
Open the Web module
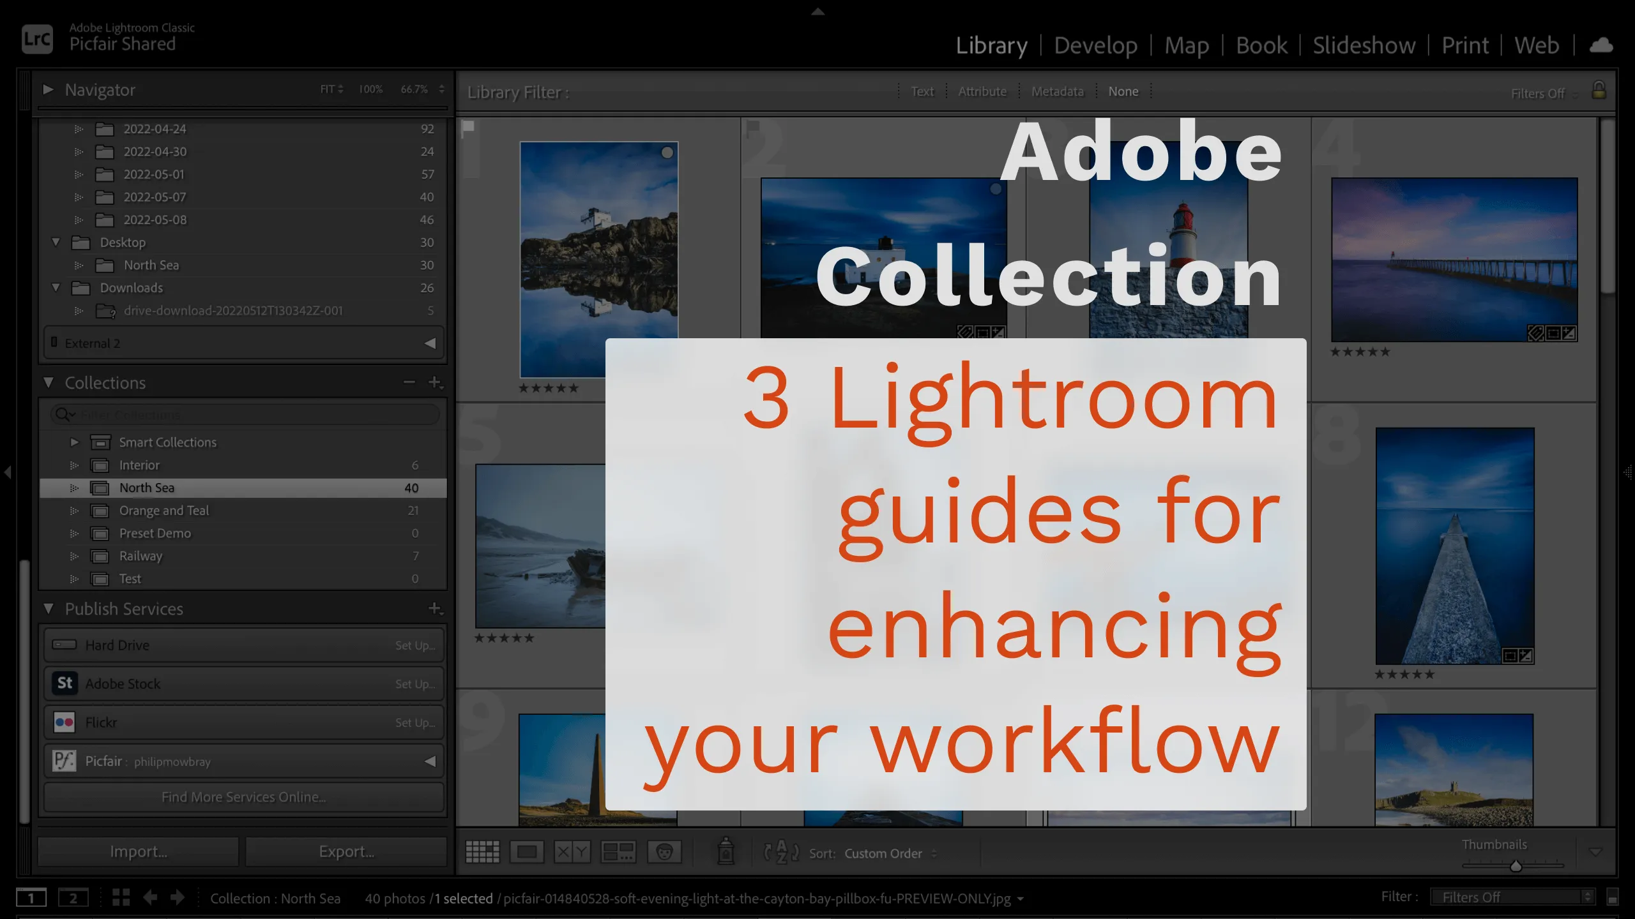pyautogui.click(x=1537, y=45)
